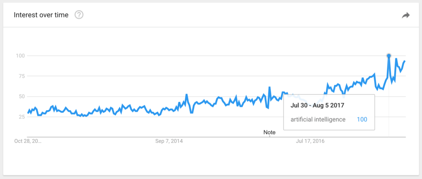The image size is (422, 179).
Task: Select artificial intelligence label in tooltip
Action: click(x=318, y=119)
